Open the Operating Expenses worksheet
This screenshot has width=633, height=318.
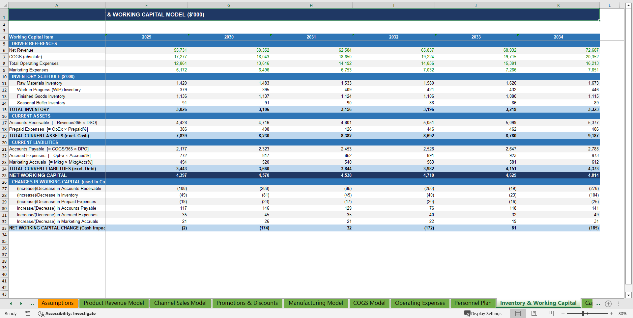click(x=420, y=303)
